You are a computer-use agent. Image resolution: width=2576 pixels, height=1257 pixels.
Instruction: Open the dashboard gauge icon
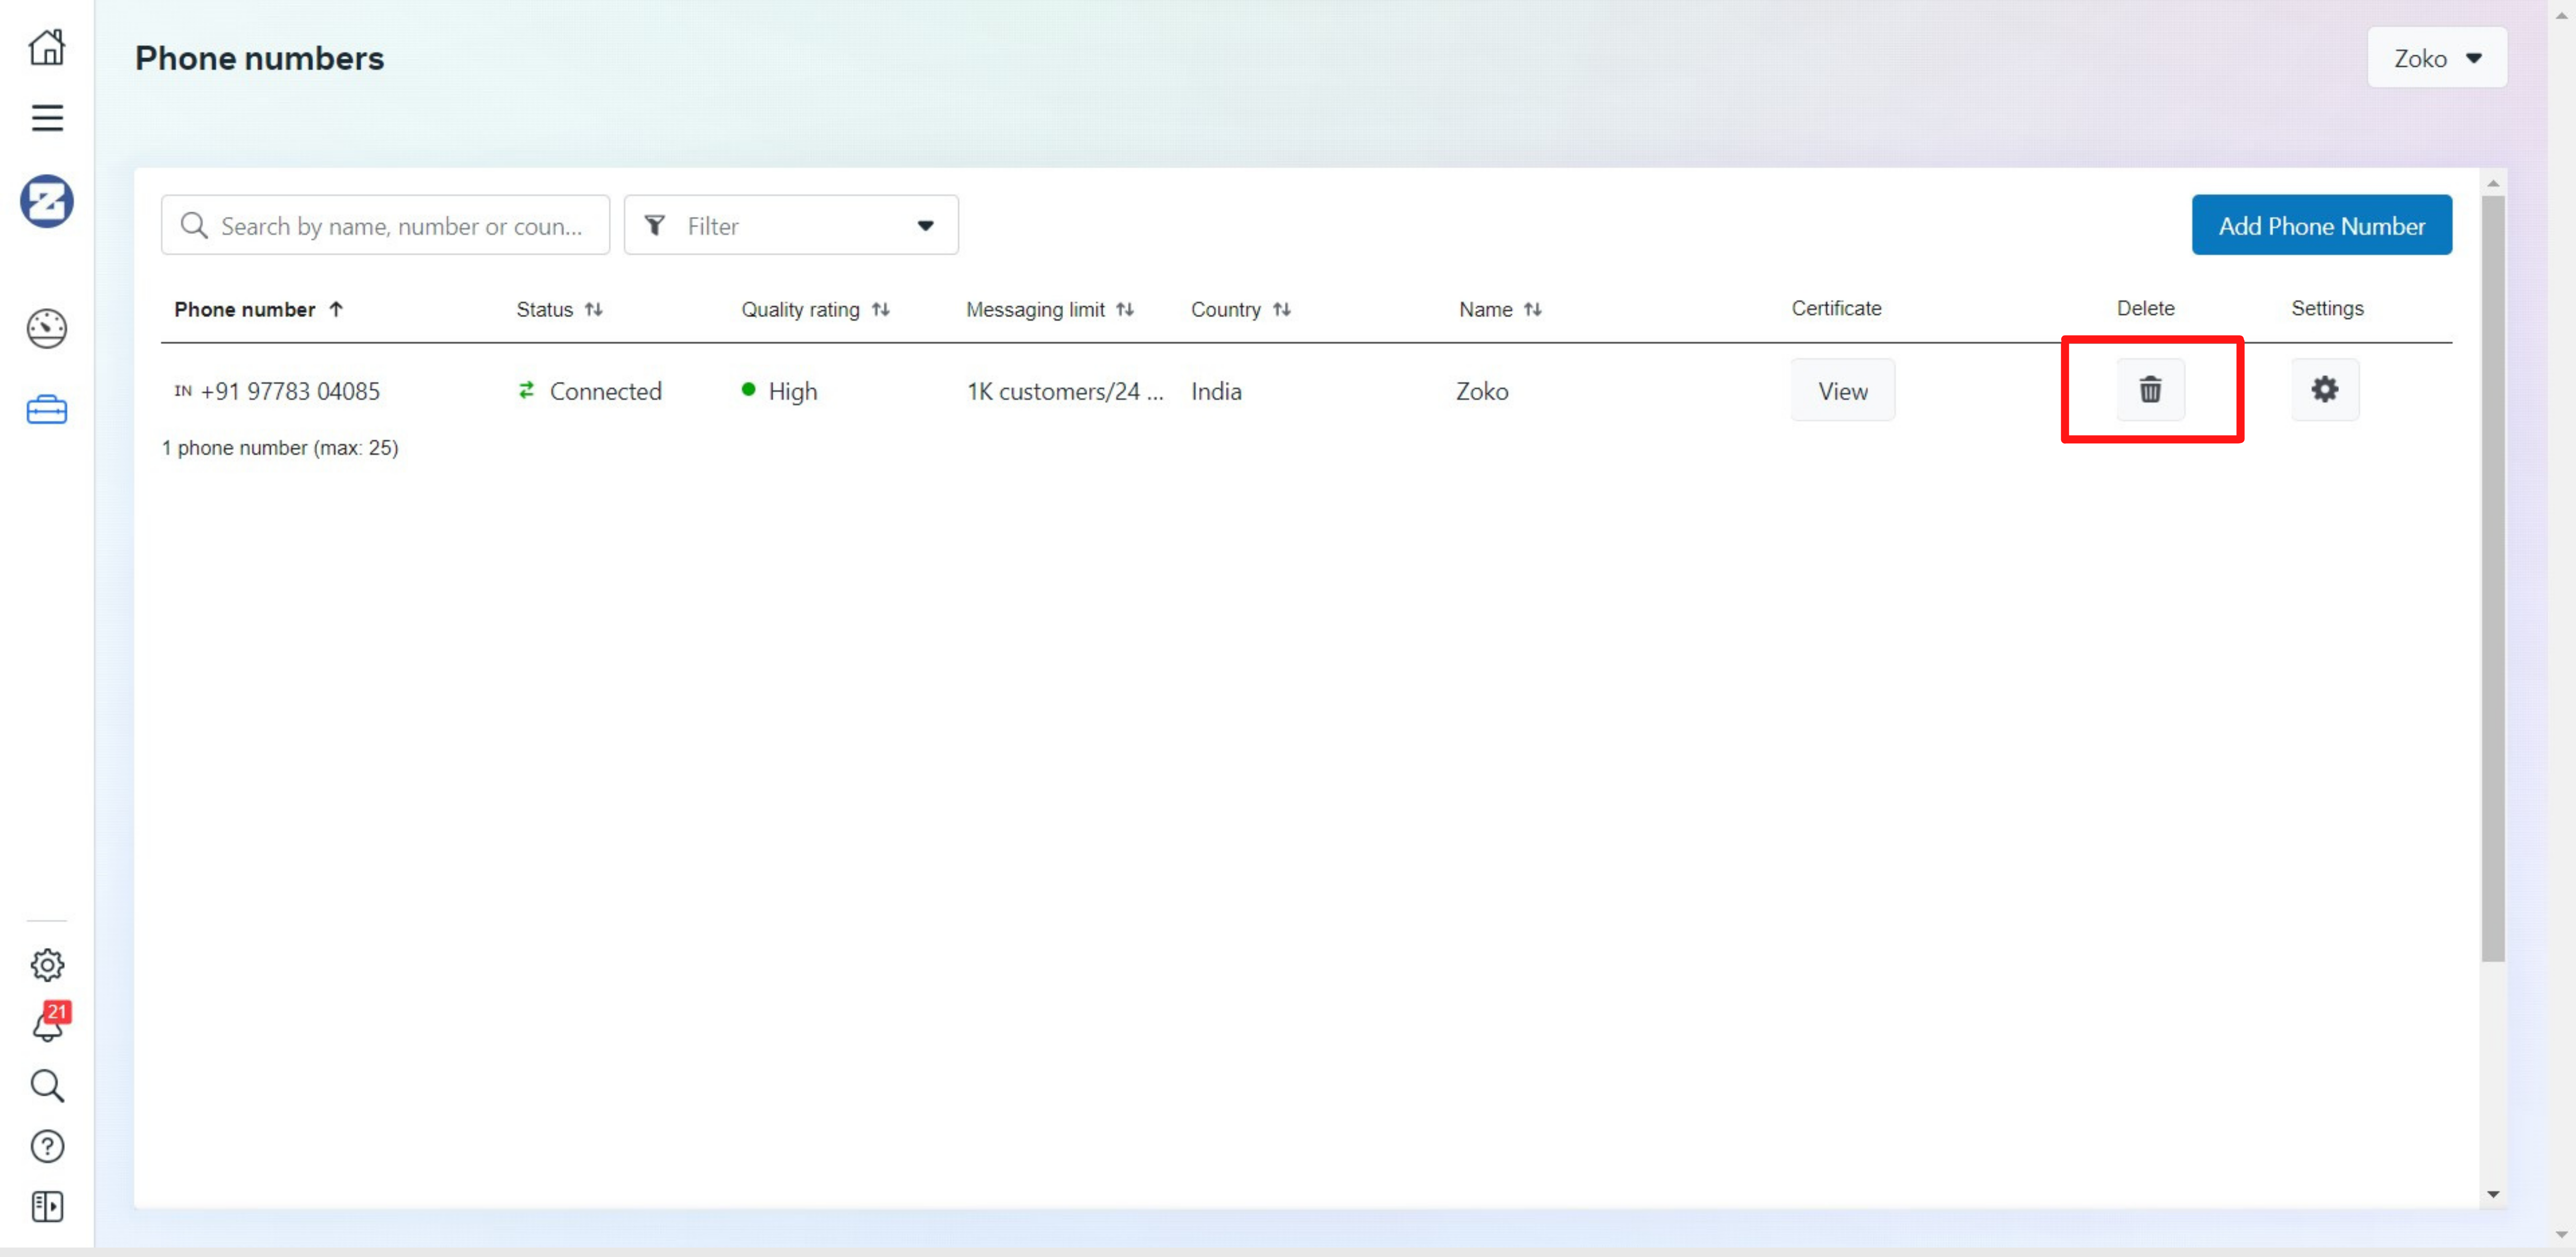pyautogui.click(x=47, y=329)
